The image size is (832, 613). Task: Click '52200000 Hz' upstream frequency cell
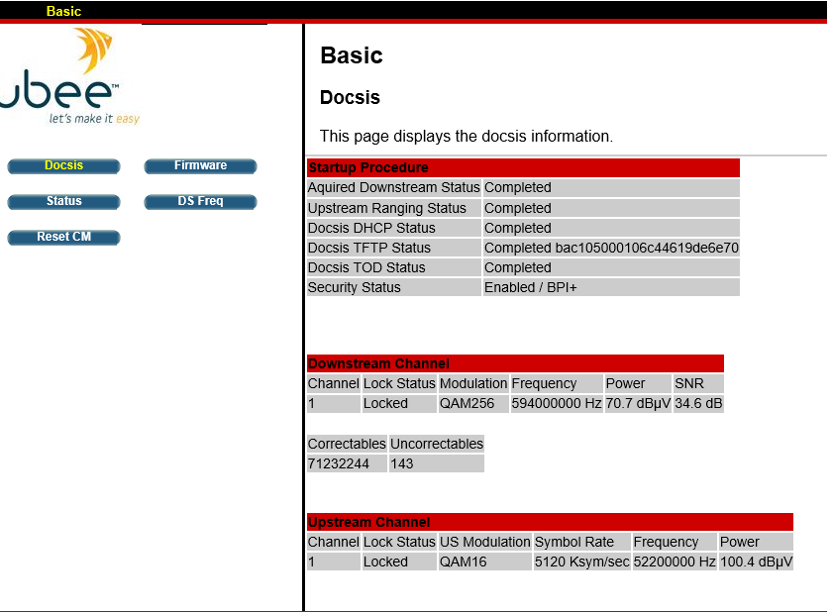tap(675, 562)
